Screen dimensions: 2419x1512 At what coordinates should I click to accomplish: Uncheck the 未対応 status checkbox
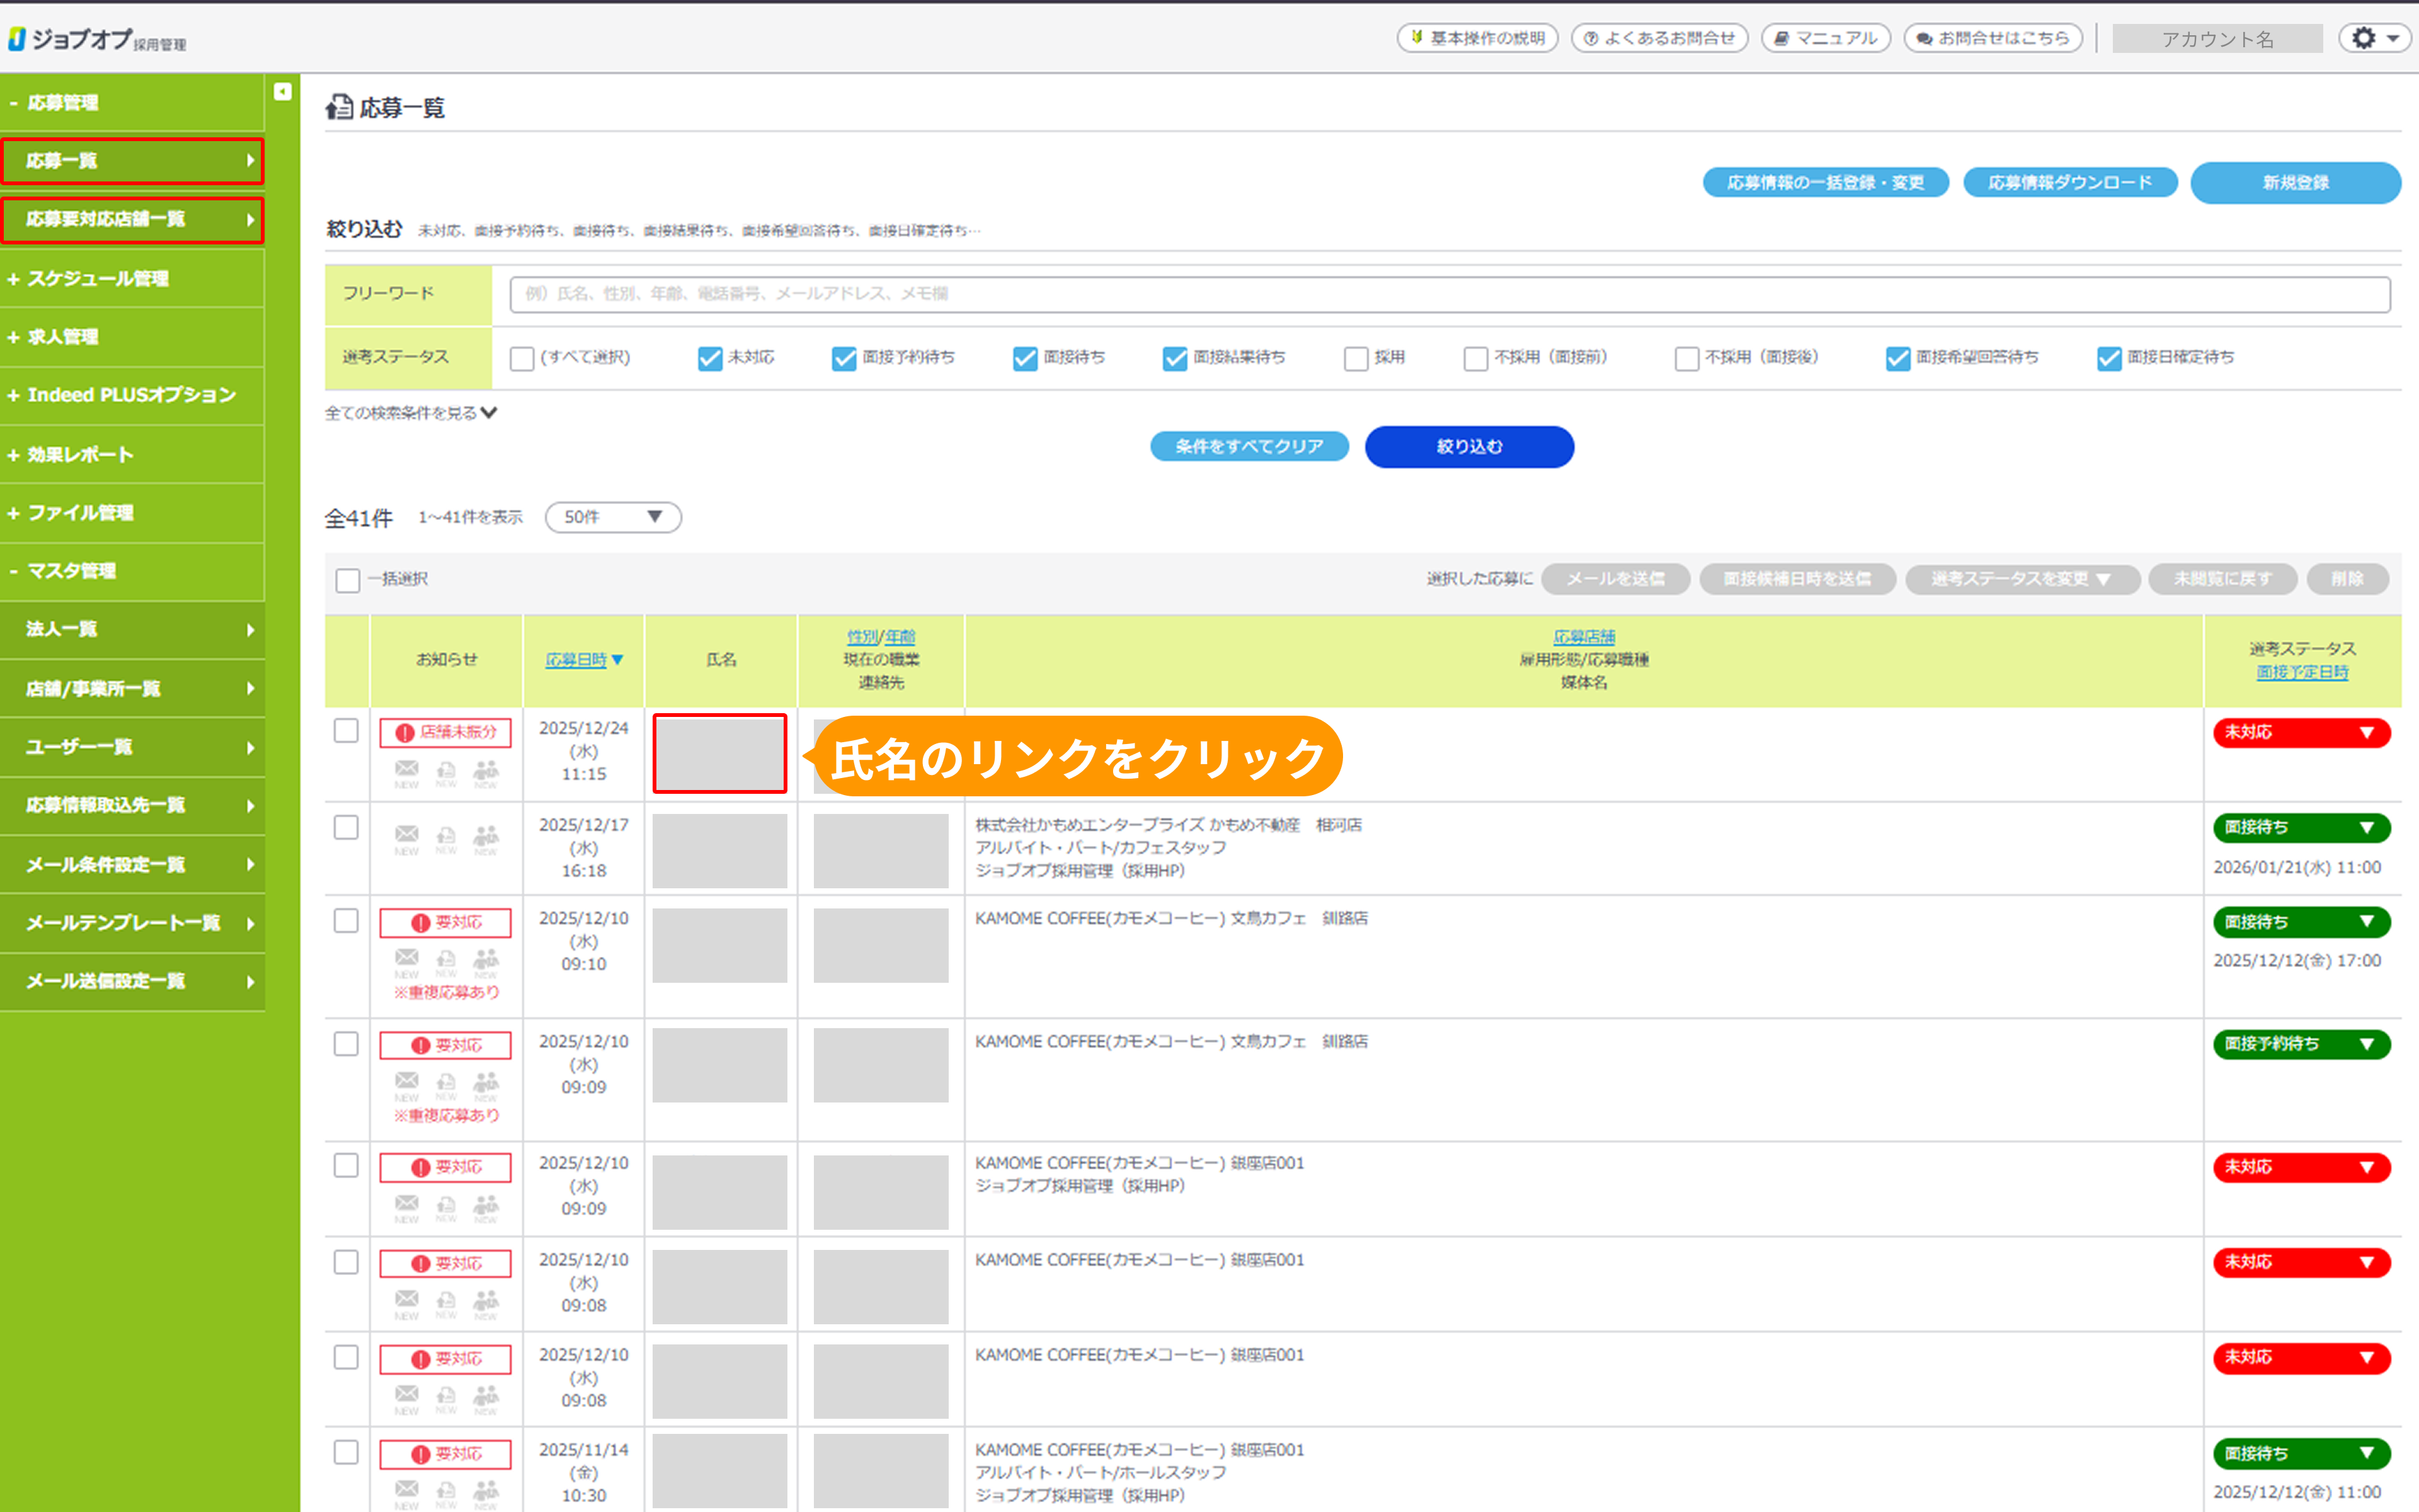pos(710,358)
